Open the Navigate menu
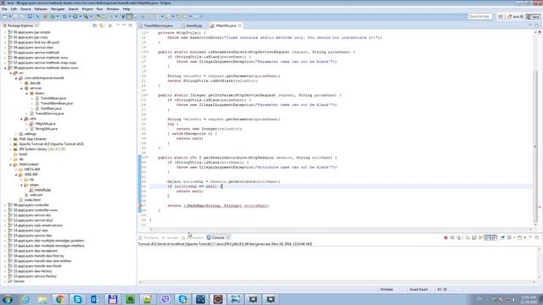The image size is (543, 305). [x=58, y=9]
